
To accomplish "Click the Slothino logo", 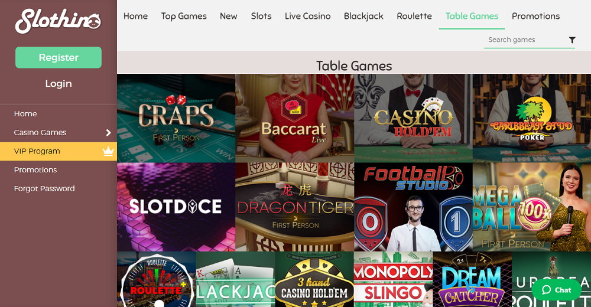I will (x=59, y=21).
